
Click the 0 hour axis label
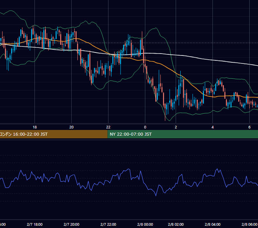point(145,127)
